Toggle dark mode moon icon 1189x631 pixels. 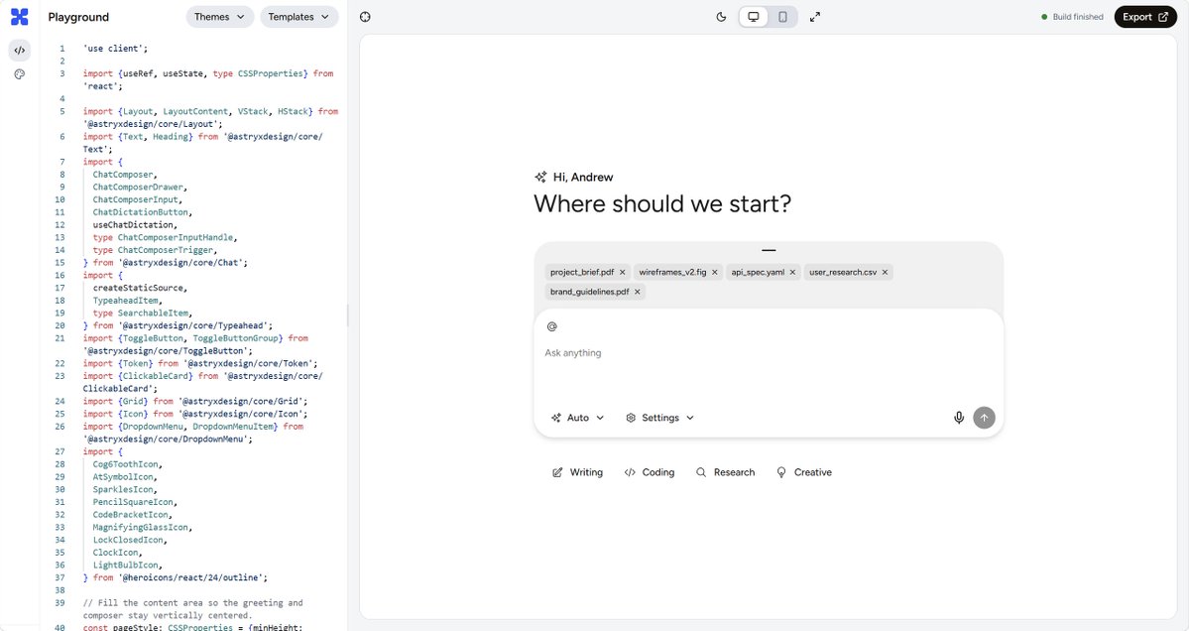click(721, 17)
